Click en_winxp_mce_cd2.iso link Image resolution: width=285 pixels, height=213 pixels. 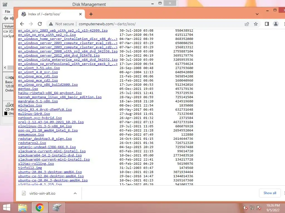[x=38, y=81]
